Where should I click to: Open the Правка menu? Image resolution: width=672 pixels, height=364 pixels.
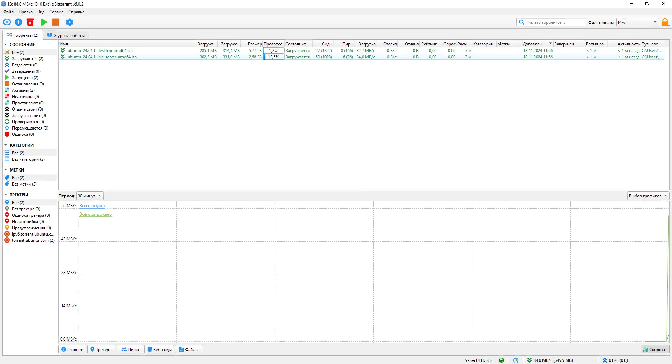point(25,12)
